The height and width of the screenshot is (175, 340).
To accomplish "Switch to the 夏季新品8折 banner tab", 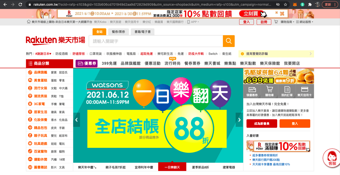I will click(200, 167).
